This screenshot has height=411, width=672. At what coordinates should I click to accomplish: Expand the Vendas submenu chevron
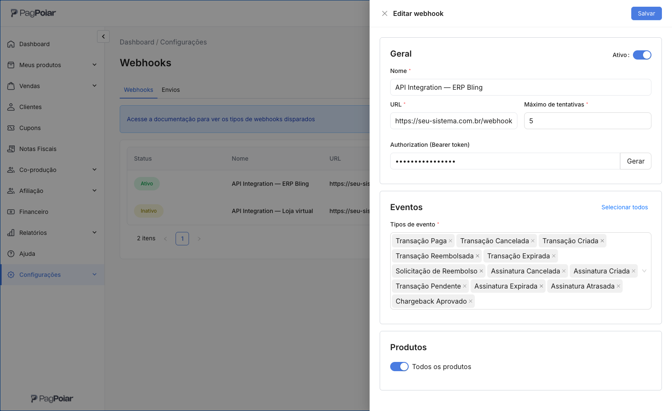point(94,86)
